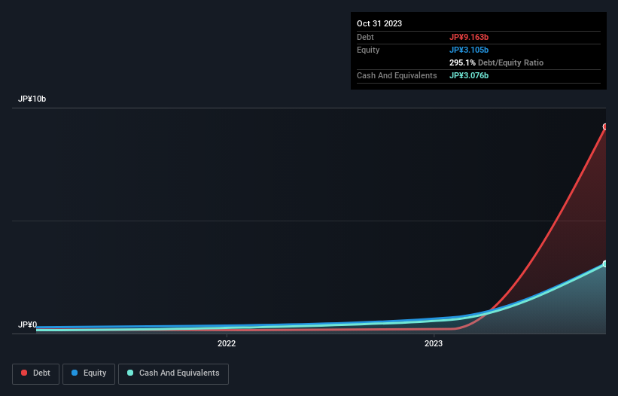This screenshot has width=618, height=396.
Task: Click the red Debt endpoint marker
Action: [605, 126]
